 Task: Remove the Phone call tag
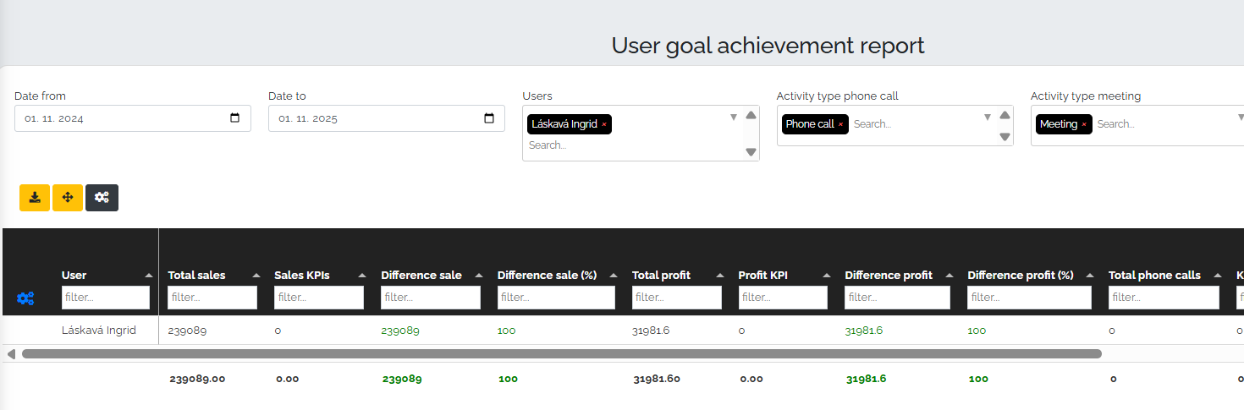[x=840, y=125]
